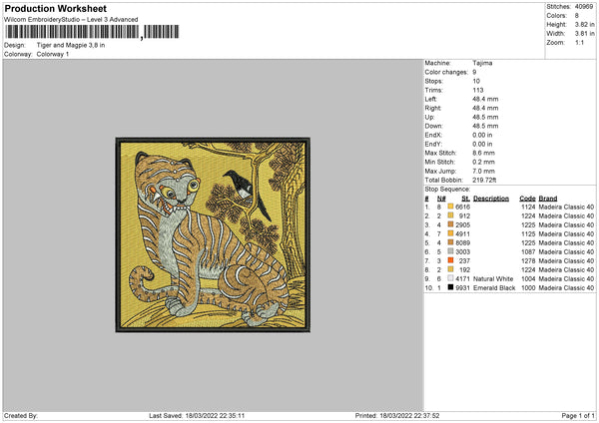Click the yellow swatch in stop row 6616

tap(451, 207)
